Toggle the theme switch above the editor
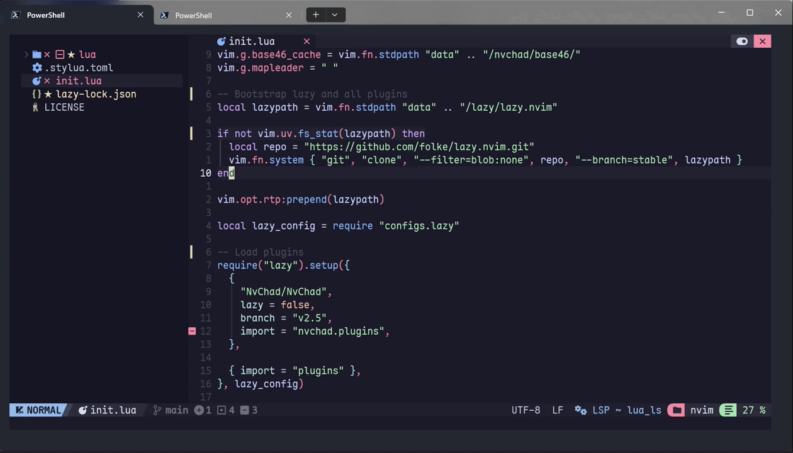The height and width of the screenshot is (453, 793). click(742, 41)
